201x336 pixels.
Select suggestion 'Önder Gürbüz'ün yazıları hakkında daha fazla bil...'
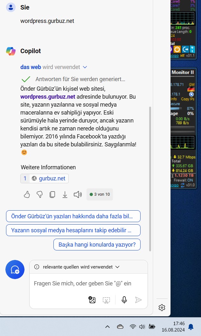73,216
